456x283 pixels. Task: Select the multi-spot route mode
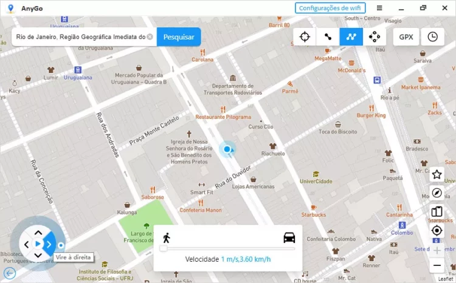351,36
